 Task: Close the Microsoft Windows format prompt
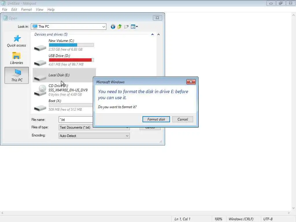[191, 82]
